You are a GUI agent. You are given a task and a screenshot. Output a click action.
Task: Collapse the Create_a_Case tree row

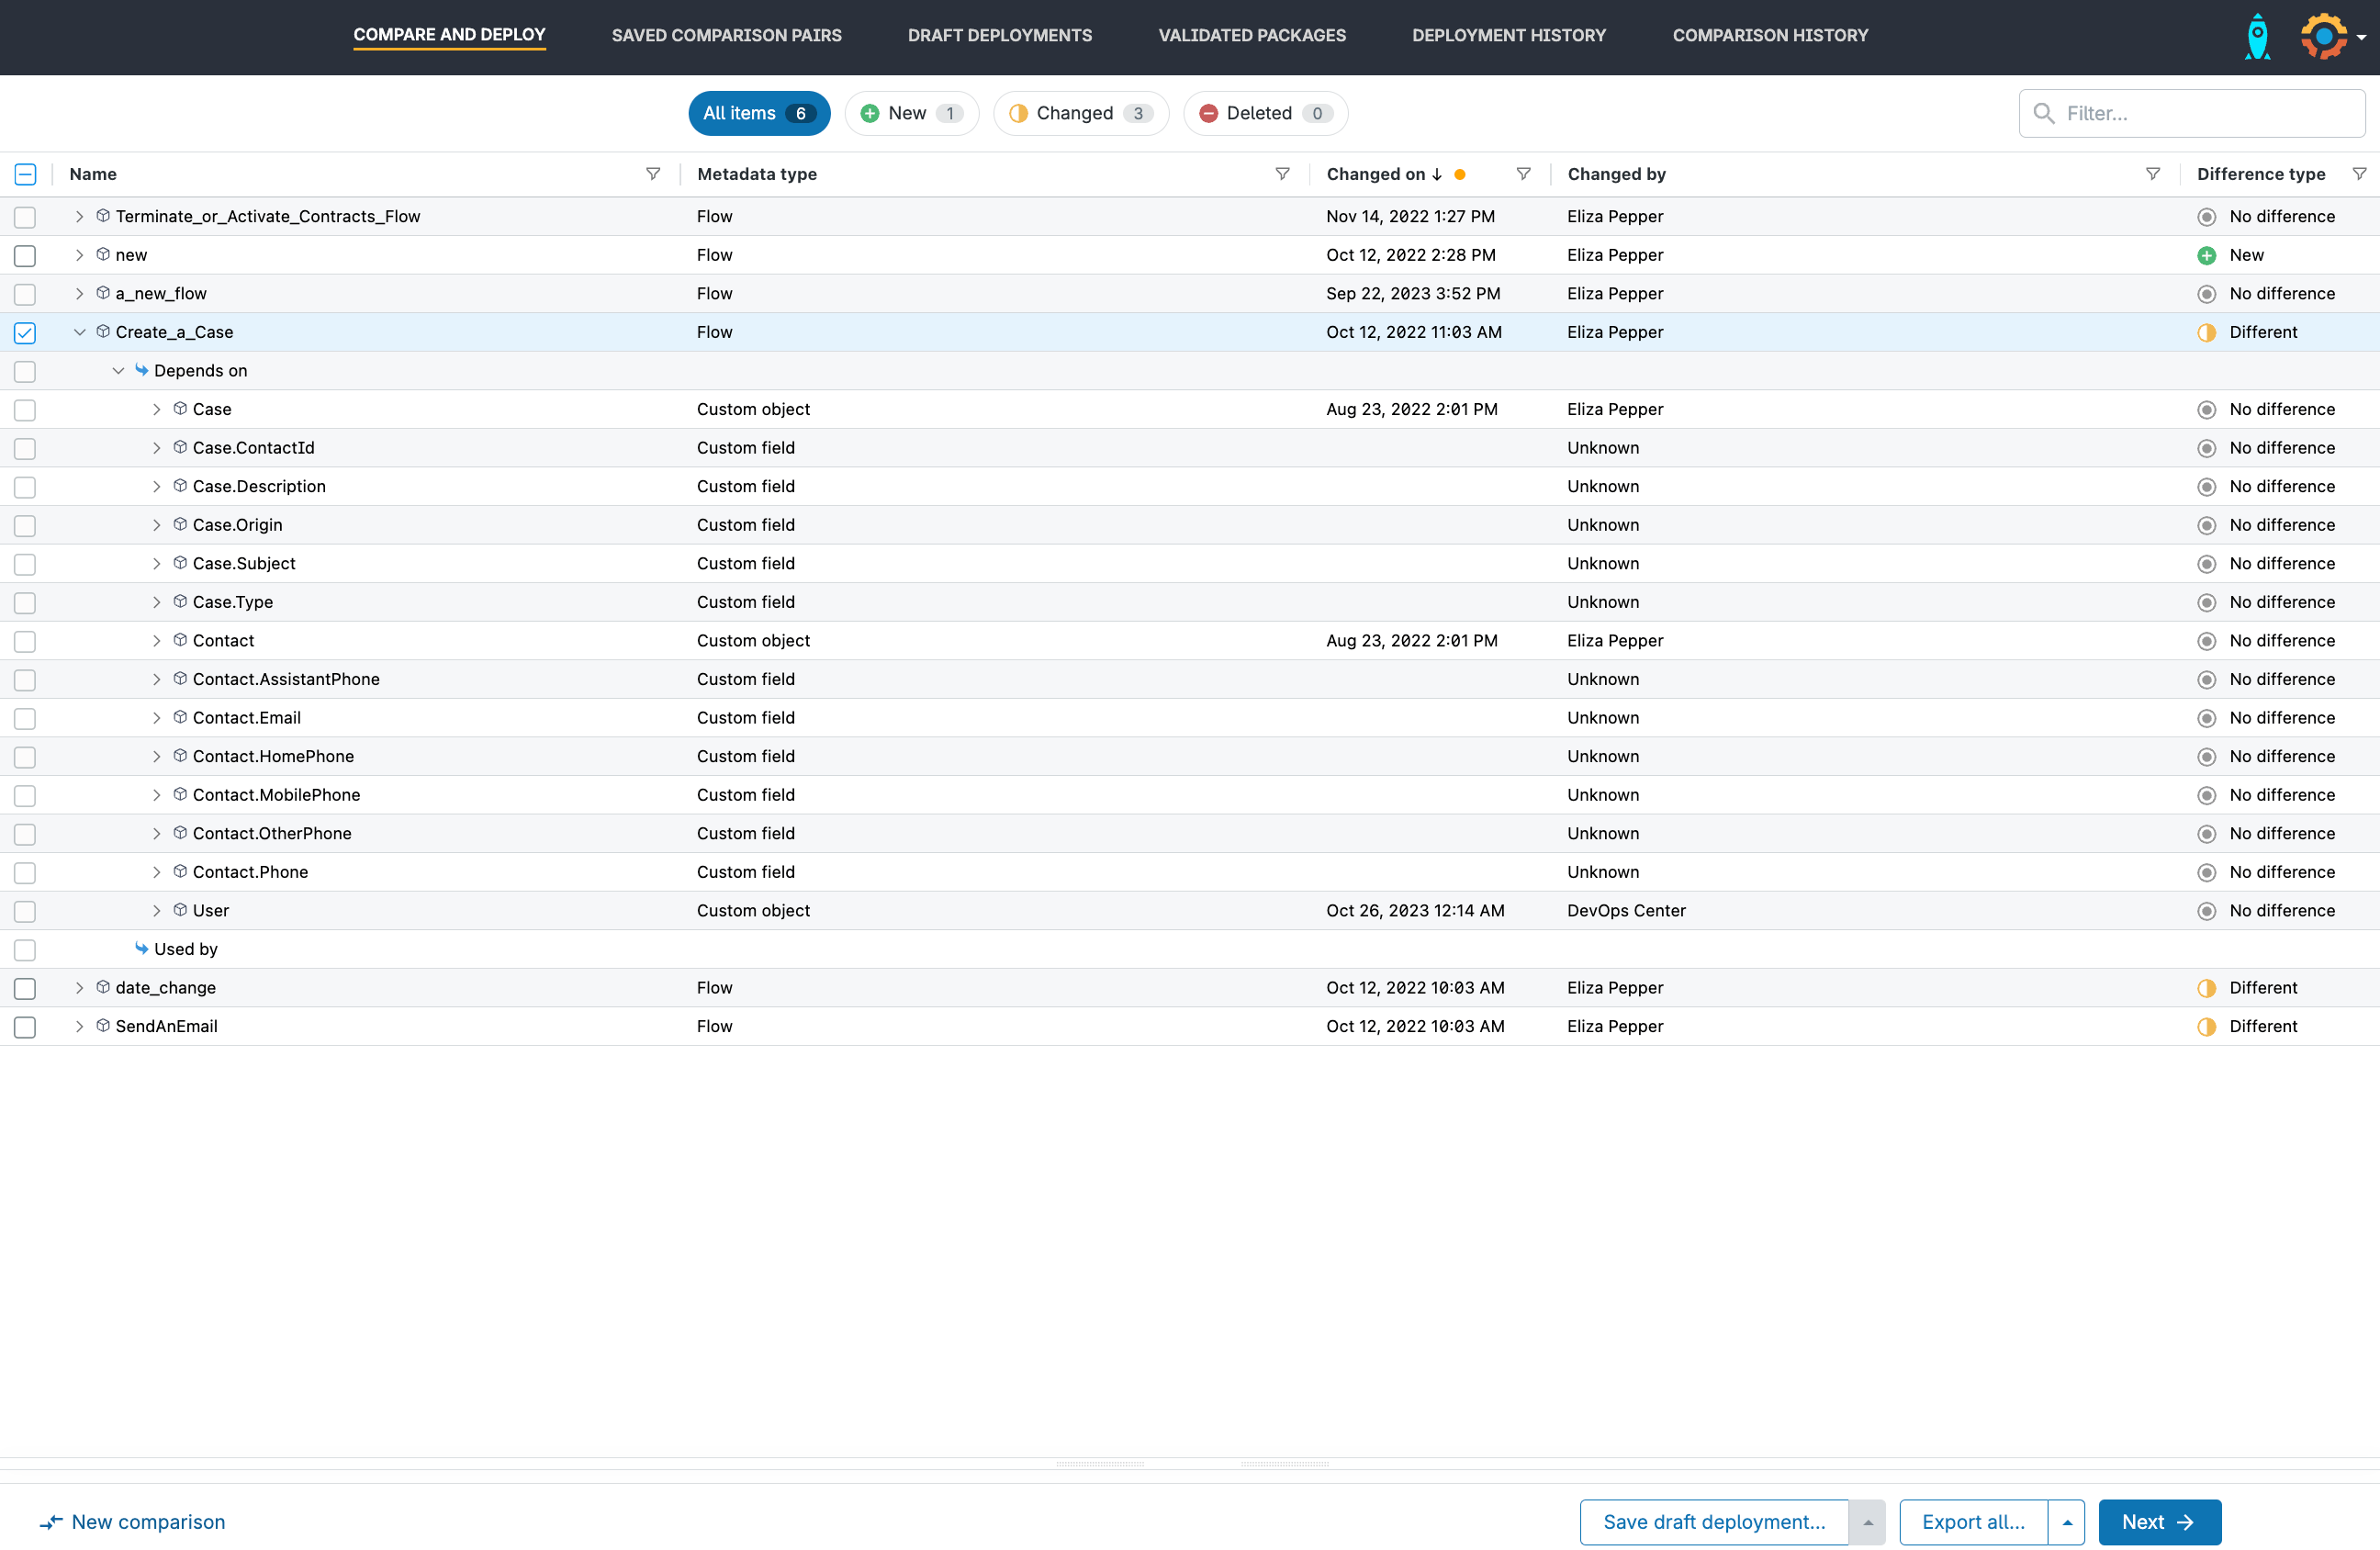click(x=79, y=332)
